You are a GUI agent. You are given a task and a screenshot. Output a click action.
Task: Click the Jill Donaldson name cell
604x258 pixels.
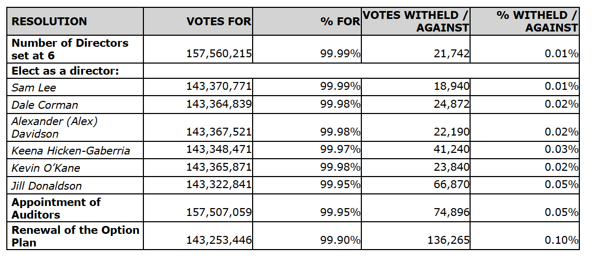[x=47, y=185]
